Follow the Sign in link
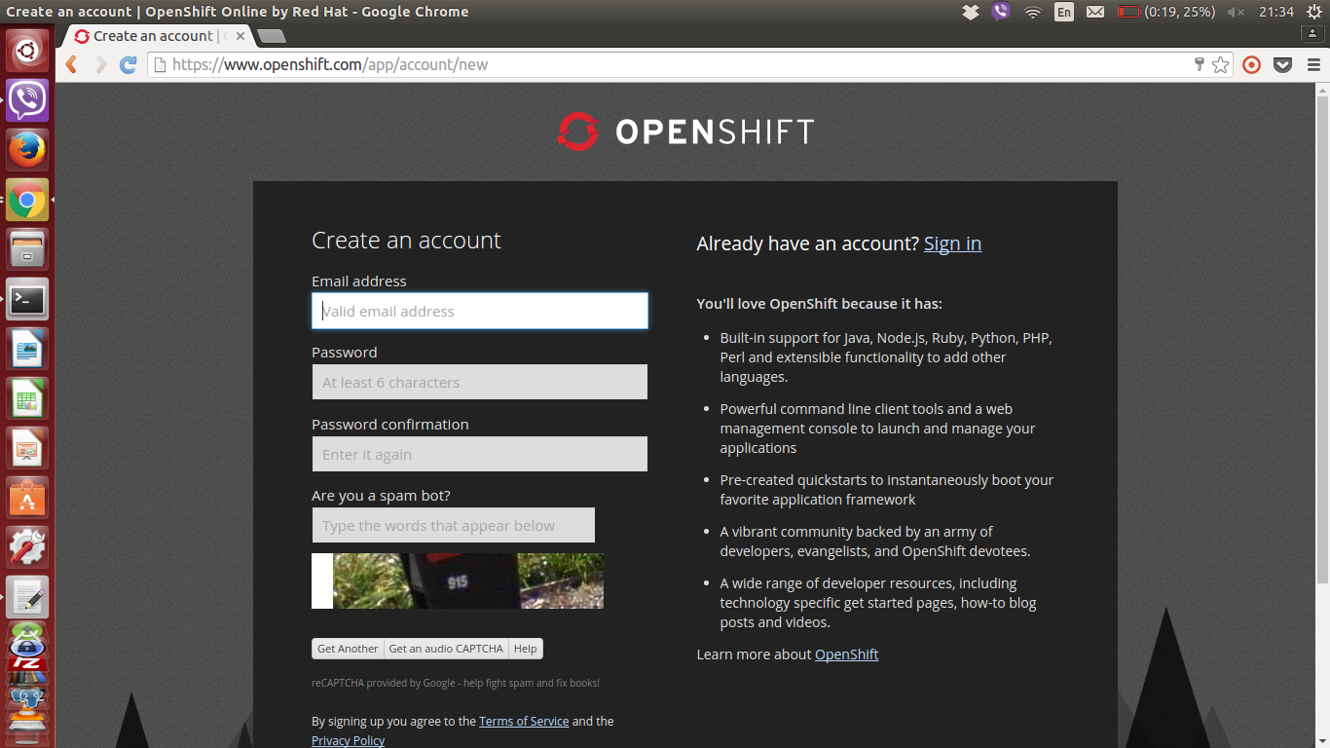 (x=952, y=243)
